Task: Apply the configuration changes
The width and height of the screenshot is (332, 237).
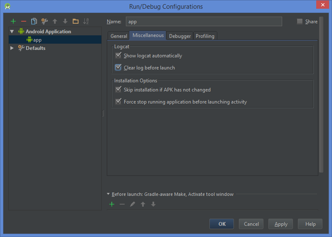Action: pyautogui.click(x=280, y=224)
